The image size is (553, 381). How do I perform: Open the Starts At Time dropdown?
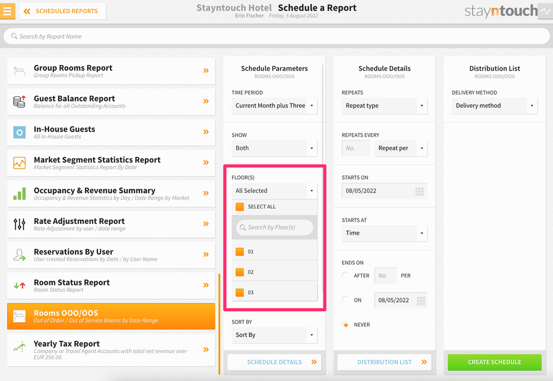click(x=385, y=233)
